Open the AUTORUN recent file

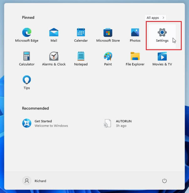pos(118,123)
